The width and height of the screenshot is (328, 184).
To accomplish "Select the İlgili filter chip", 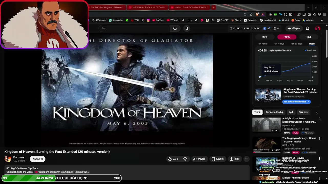I will [x=291, y=112].
